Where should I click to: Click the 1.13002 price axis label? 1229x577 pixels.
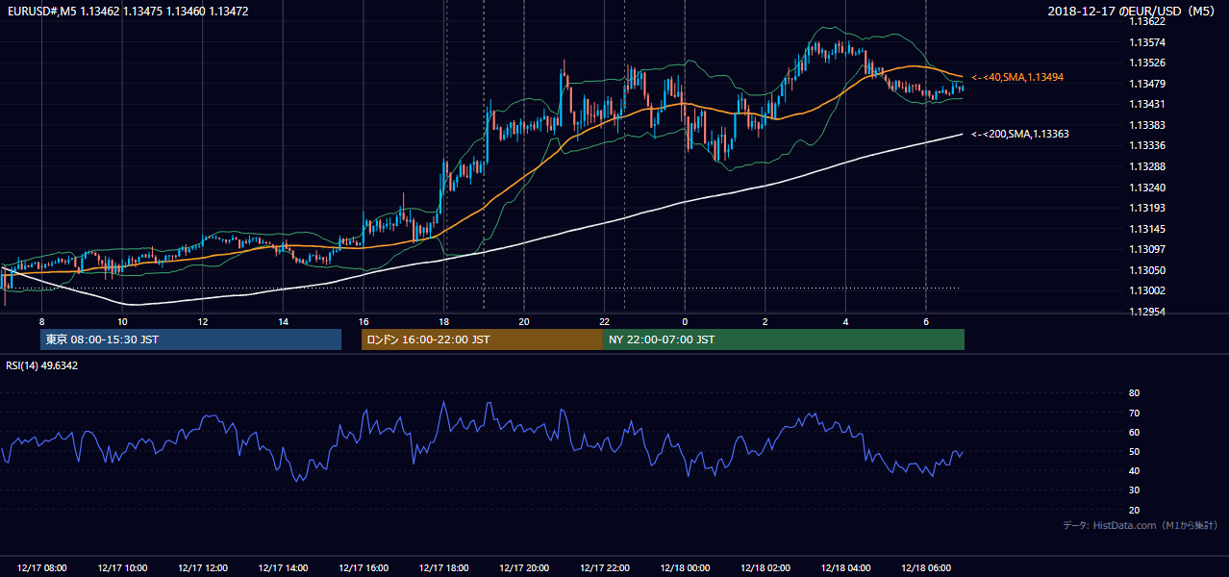[x=1148, y=290]
